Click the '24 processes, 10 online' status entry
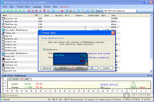The height and width of the screenshot is (102, 154). pyautogui.click(x=82, y=99)
